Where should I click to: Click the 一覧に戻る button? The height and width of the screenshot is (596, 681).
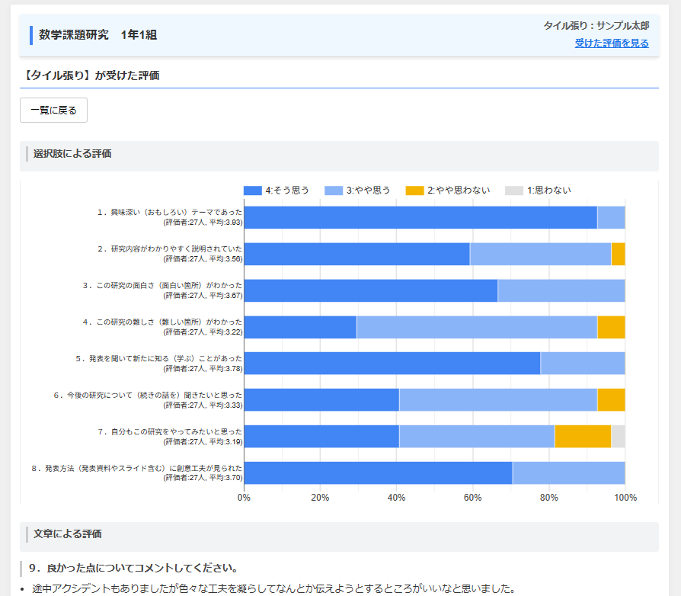(x=54, y=111)
